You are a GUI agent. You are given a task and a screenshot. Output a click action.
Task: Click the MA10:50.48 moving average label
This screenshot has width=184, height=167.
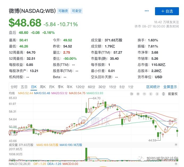coord(42,93)
